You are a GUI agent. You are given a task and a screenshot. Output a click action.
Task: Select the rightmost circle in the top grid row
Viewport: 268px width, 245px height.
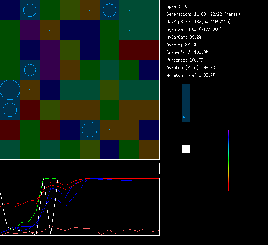(109, 10)
